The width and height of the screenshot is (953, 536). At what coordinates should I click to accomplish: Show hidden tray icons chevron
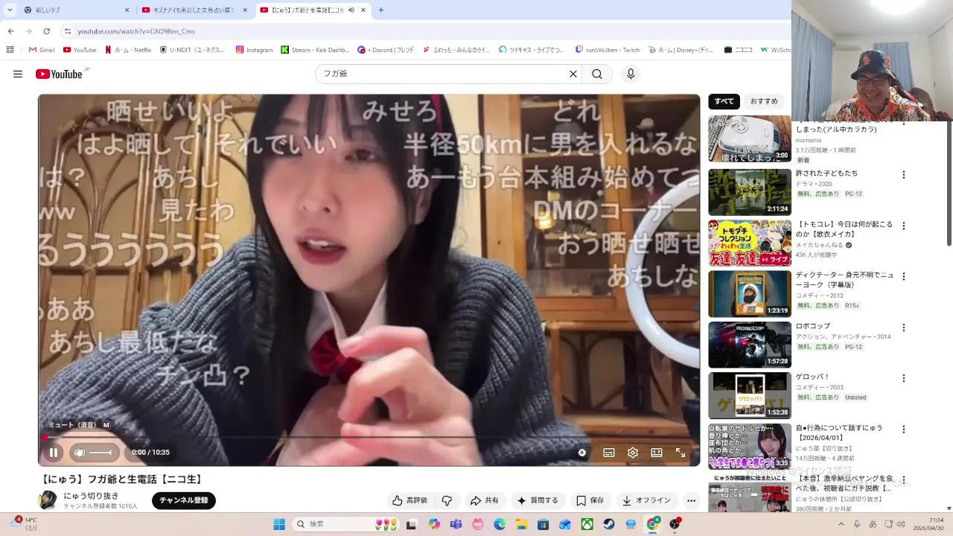coord(842,524)
